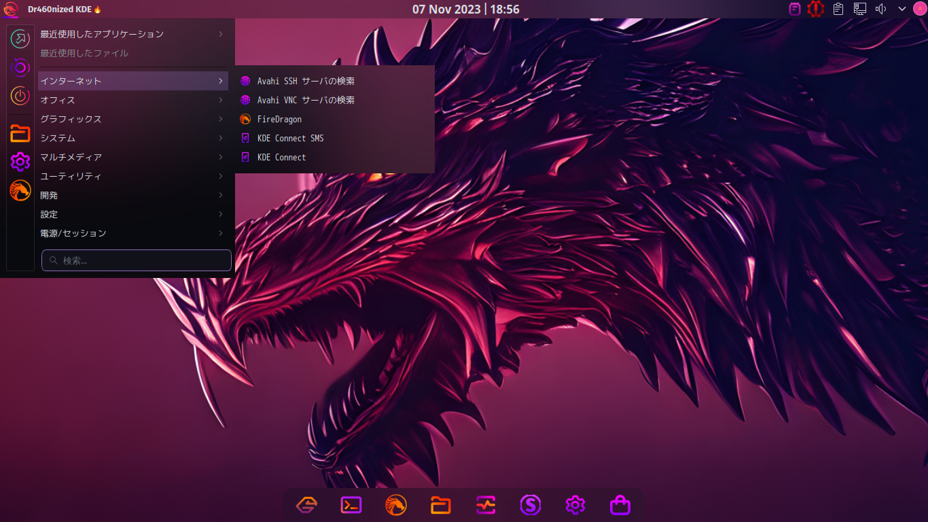Open the file manager folder icon in the dock
The image size is (928, 522).
441,505
